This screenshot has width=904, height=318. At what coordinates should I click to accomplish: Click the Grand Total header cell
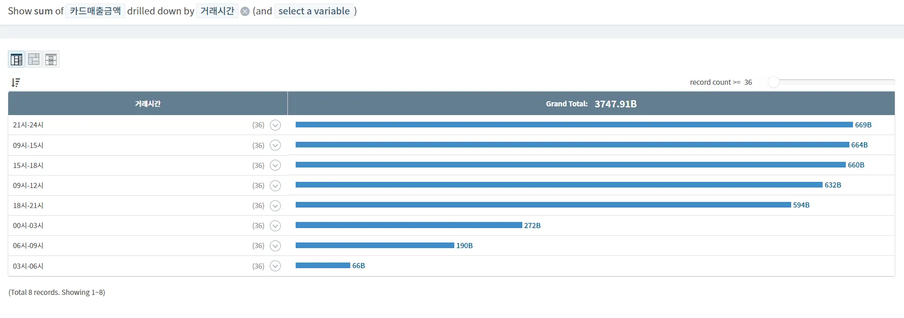click(591, 104)
